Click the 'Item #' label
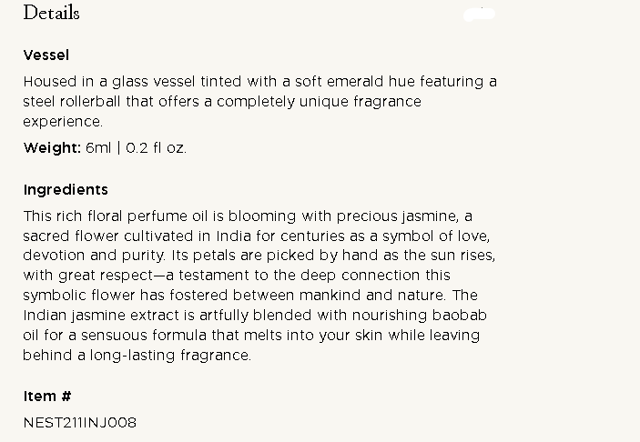Screen dimensions: 640x442 (x=47, y=397)
